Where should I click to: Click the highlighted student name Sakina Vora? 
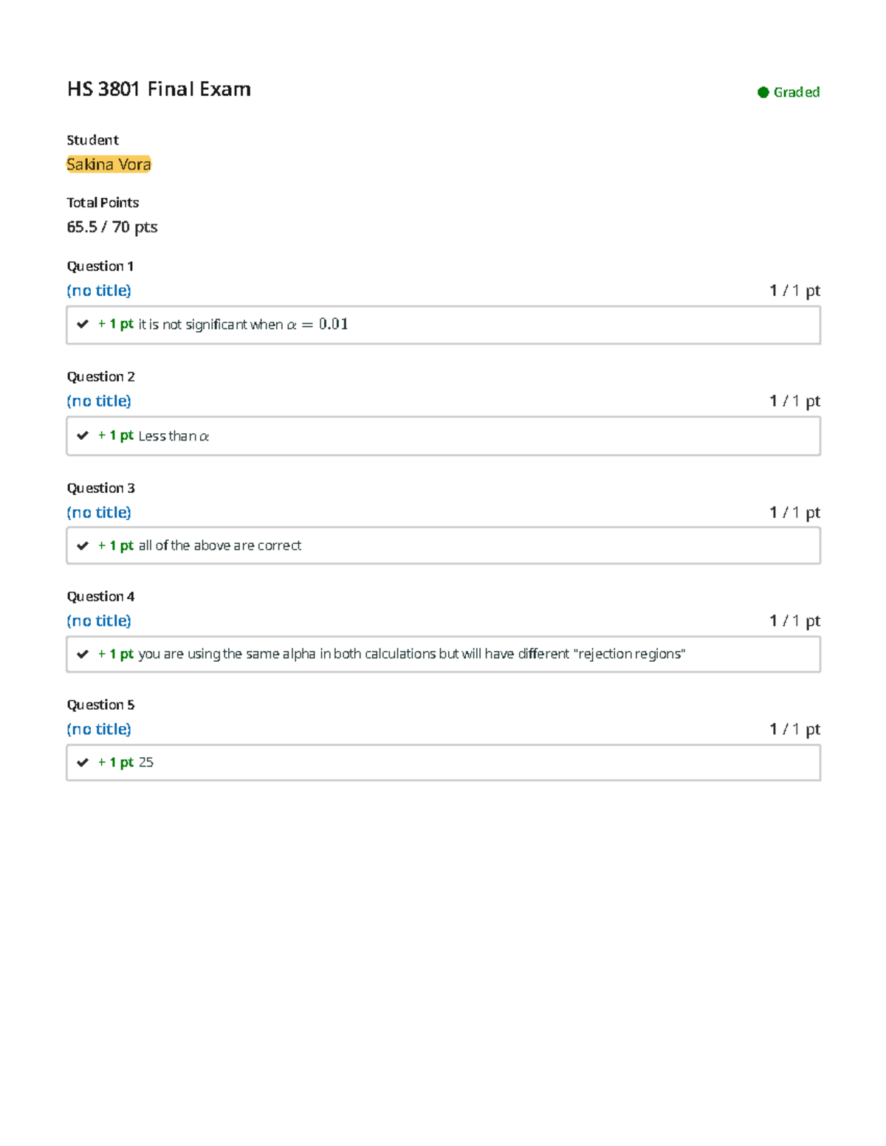[109, 165]
